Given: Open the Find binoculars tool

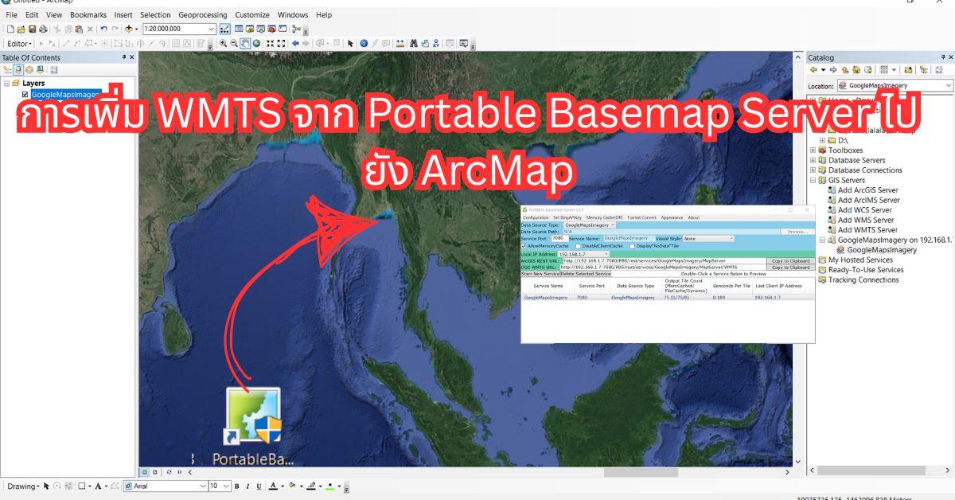Looking at the screenshot, I should pyautogui.click(x=413, y=43).
